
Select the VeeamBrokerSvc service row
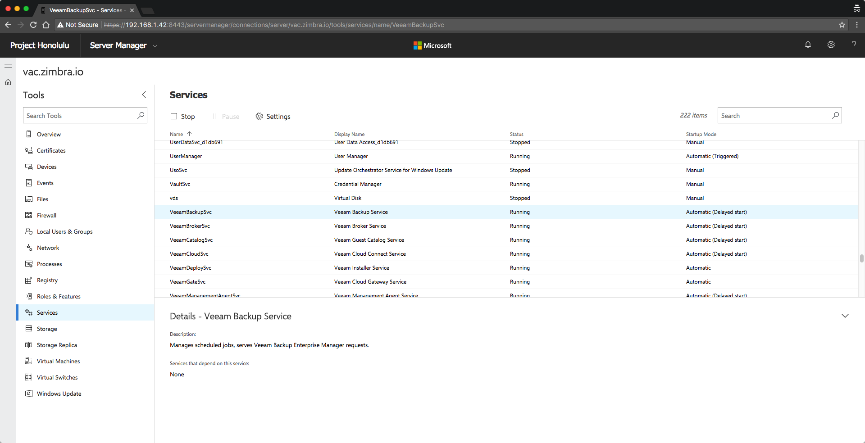pyautogui.click(x=506, y=226)
